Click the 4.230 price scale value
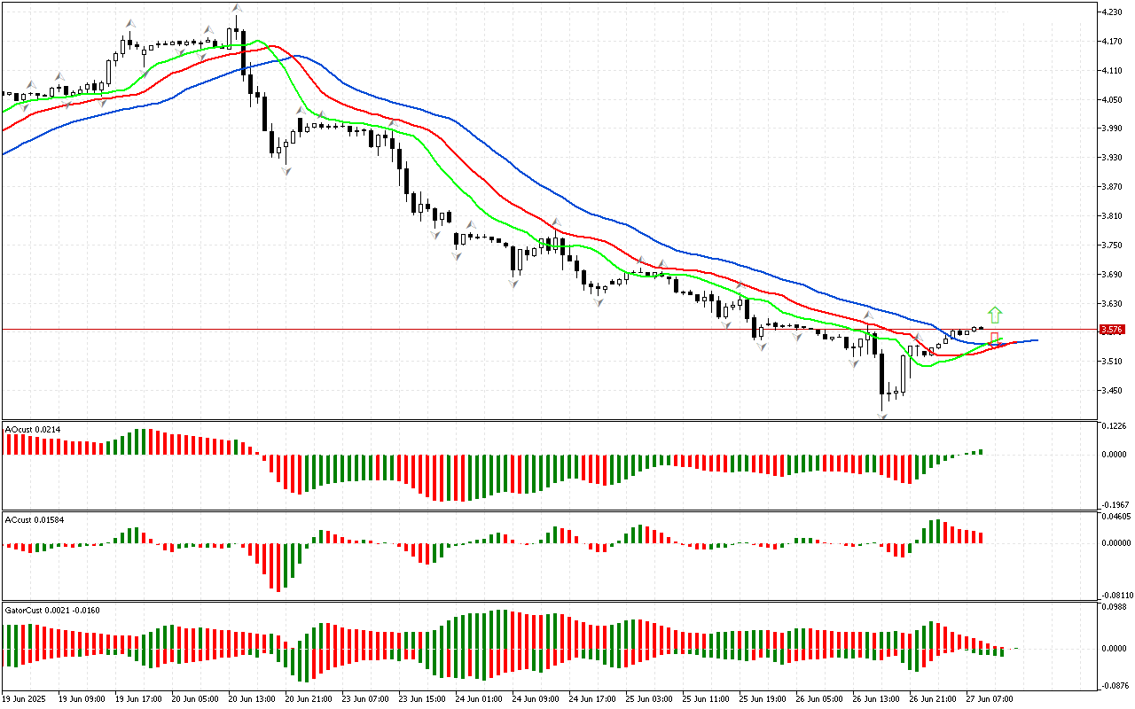This screenshot has width=1135, height=709. [x=1112, y=12]
